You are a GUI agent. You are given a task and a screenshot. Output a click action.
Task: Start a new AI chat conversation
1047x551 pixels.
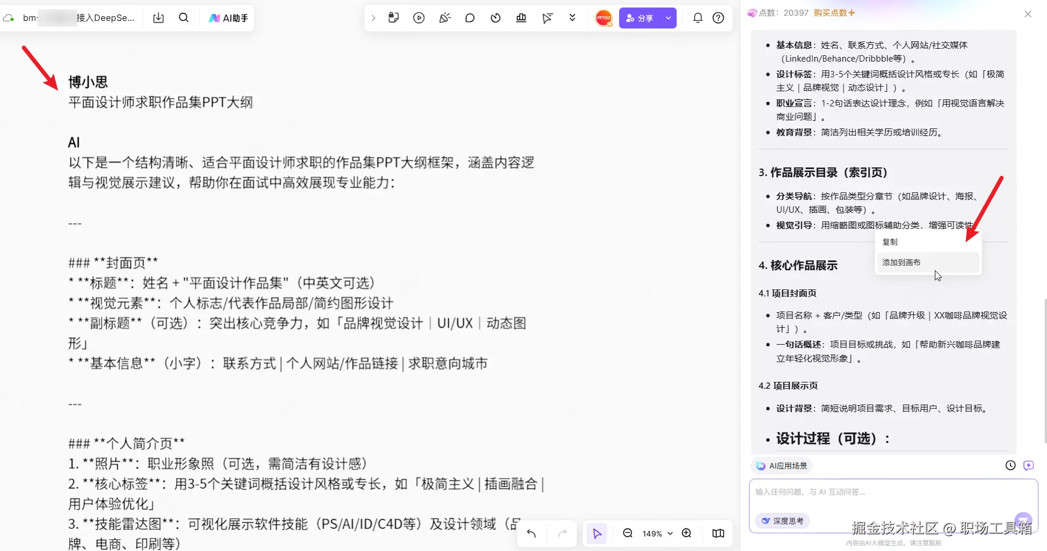click(1028, 465)
